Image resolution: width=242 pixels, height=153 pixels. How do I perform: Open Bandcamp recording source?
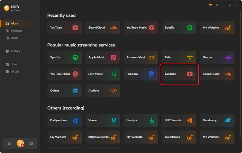click(217, 120)
